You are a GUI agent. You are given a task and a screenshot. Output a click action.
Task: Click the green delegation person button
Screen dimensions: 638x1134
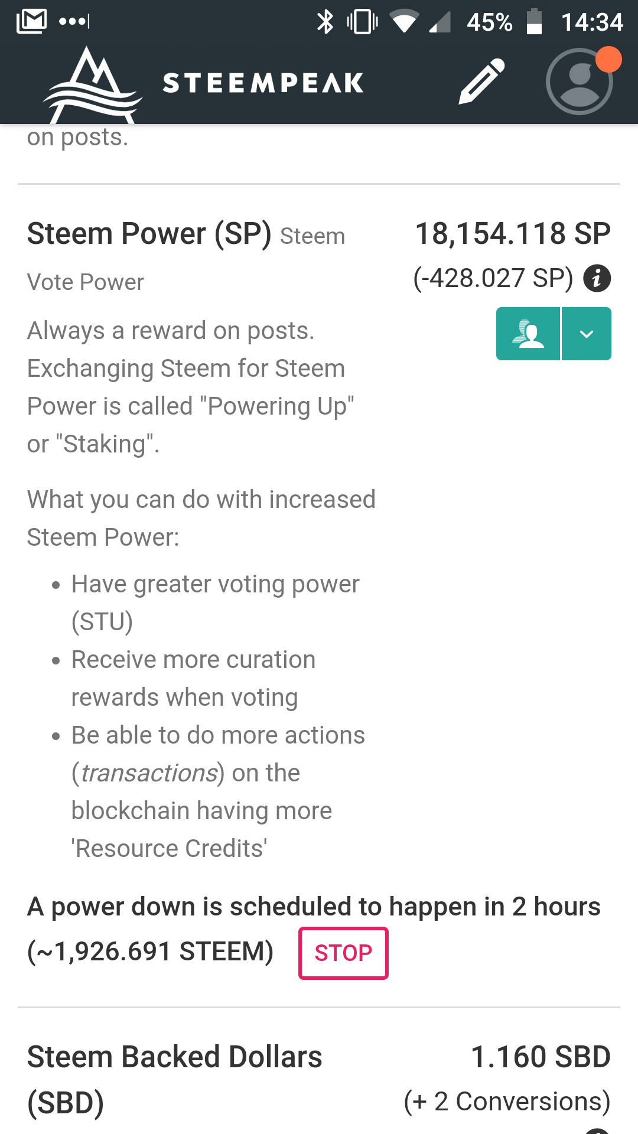coord(528,334)
